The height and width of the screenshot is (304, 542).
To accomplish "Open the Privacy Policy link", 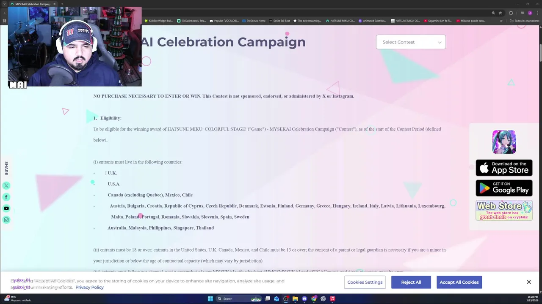I will [89, 288].
